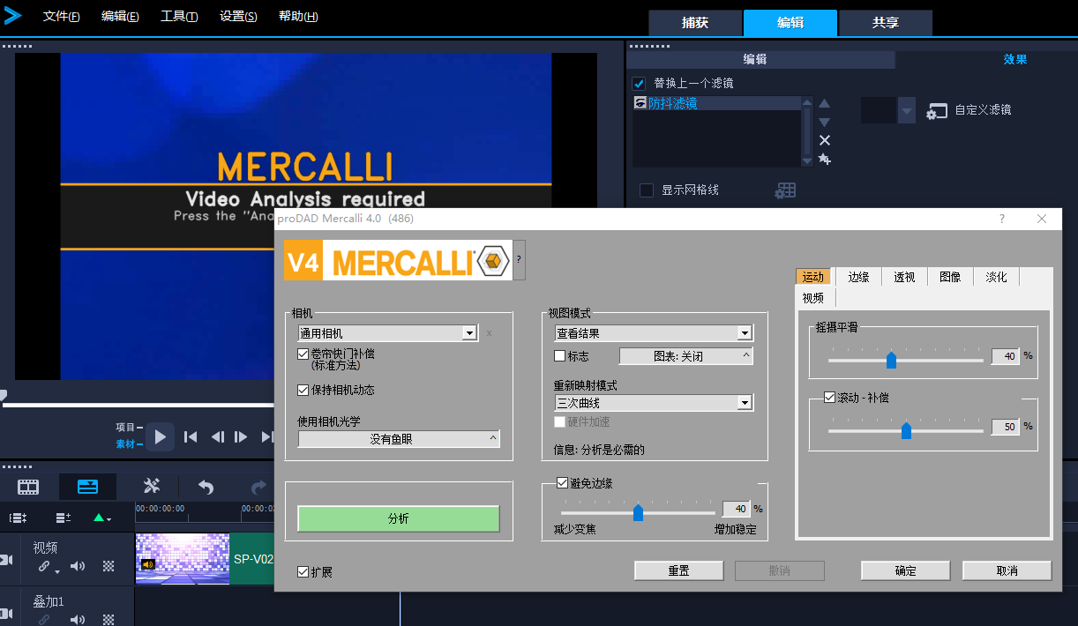Viewport: 1078px width, 626px height.
Task: Toggle the rolling shutter compensation checkbox
Action: [303, 354]
